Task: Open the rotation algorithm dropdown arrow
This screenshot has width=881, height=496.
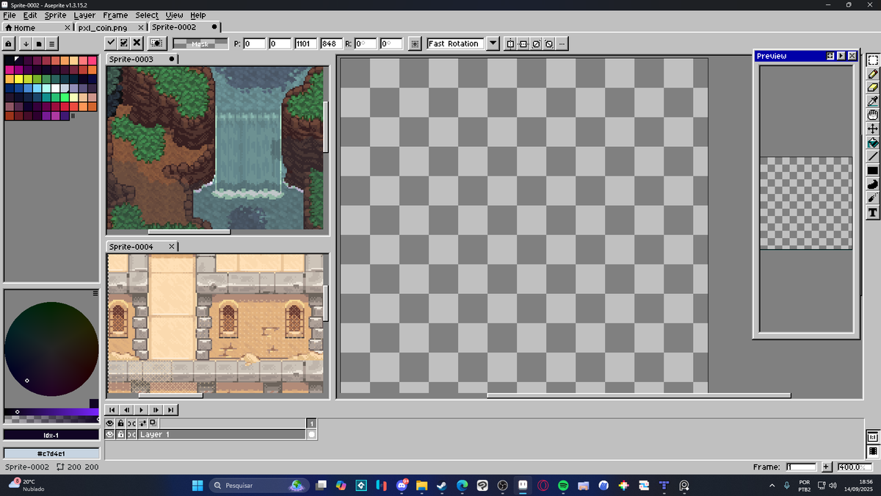Action: [x=493, y=44]
